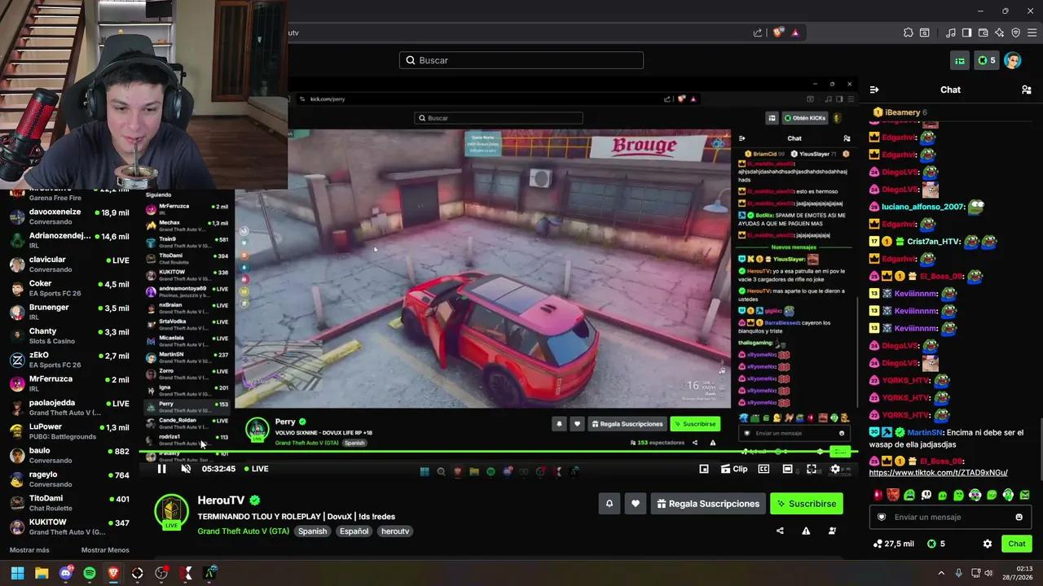1043x586 pixels.
Task: Click the green Suscribirse button for HerouTV
Action: [x=806, y=504]
